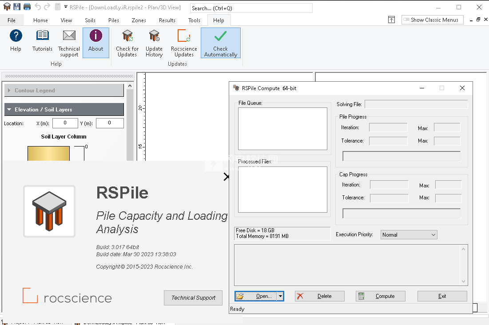The width and height of the screenshot is (489, 325).
Task: Open the Tutorials book icon
Action: tap(42, 35)
